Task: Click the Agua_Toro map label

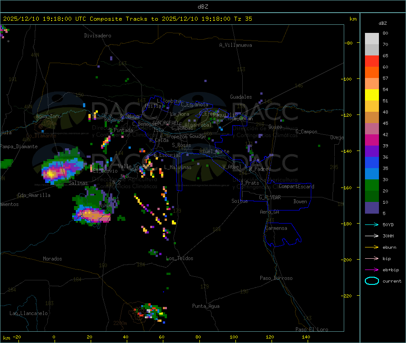Action: click(x=48, y=116)
